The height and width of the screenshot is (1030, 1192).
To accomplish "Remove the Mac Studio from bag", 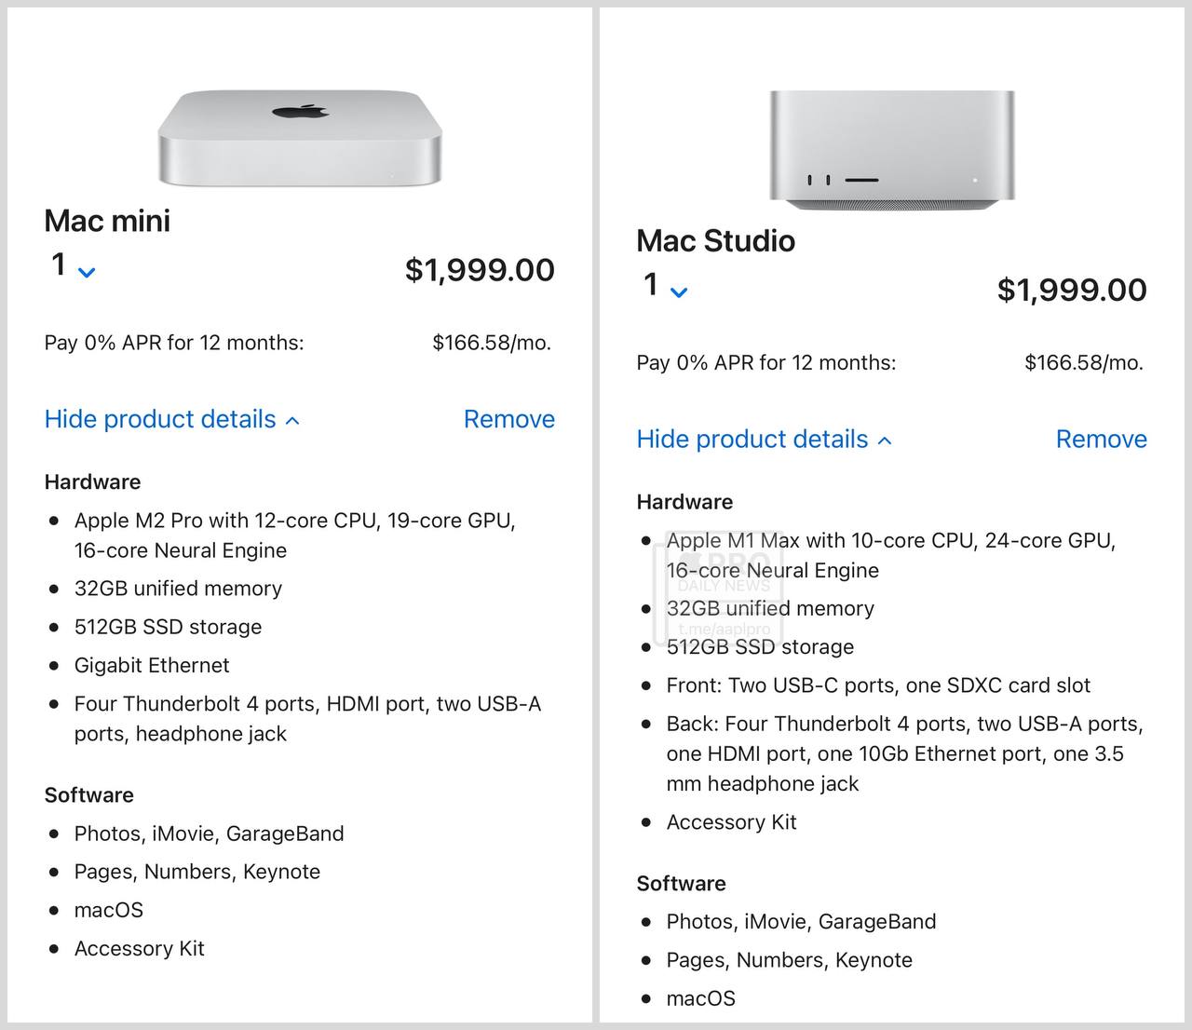I will [1101, 440].
